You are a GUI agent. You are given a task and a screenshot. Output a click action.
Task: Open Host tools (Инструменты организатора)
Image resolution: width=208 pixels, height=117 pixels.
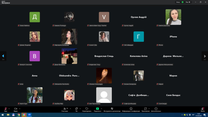pos(112,109)
